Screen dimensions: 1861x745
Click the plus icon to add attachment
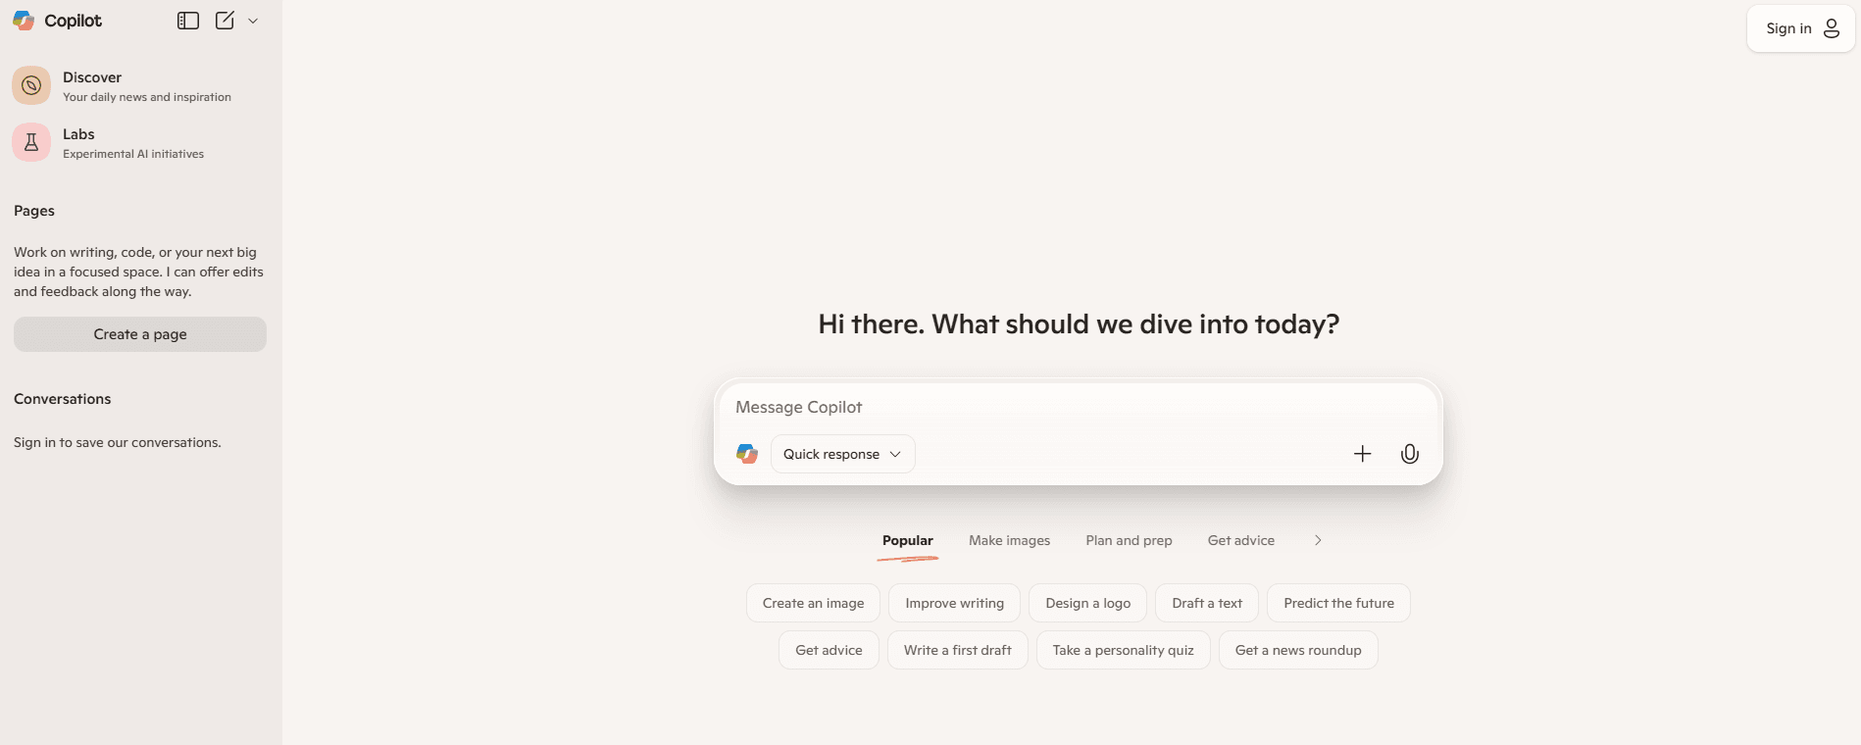click(x=1363, y=454)
